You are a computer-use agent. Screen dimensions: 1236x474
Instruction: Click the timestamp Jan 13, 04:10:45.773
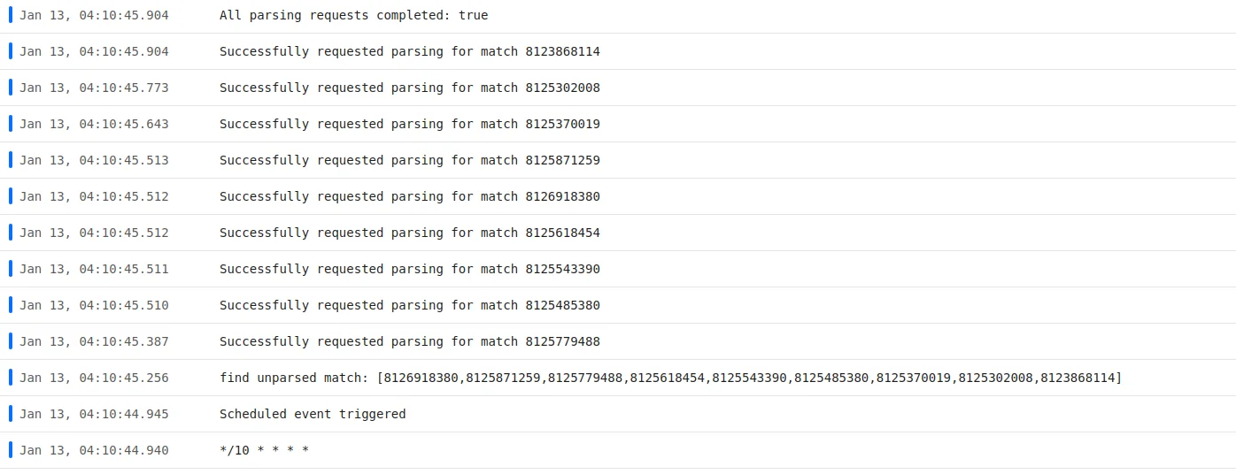(x=94, y=88)
